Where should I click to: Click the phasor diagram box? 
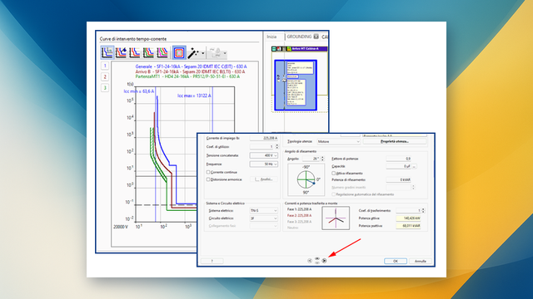click(336, 218)
